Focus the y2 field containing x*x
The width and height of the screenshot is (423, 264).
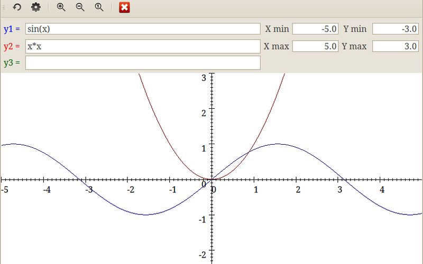coord(143,46)
